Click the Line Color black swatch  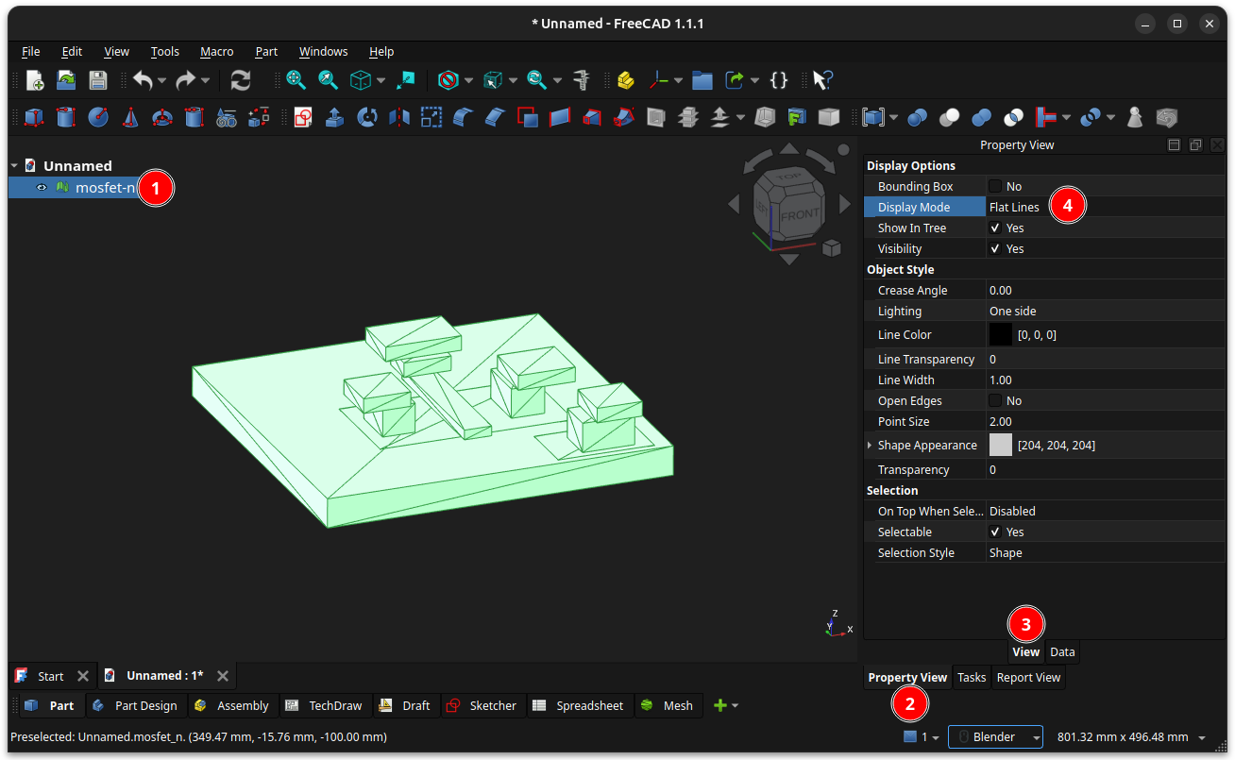1000,334
